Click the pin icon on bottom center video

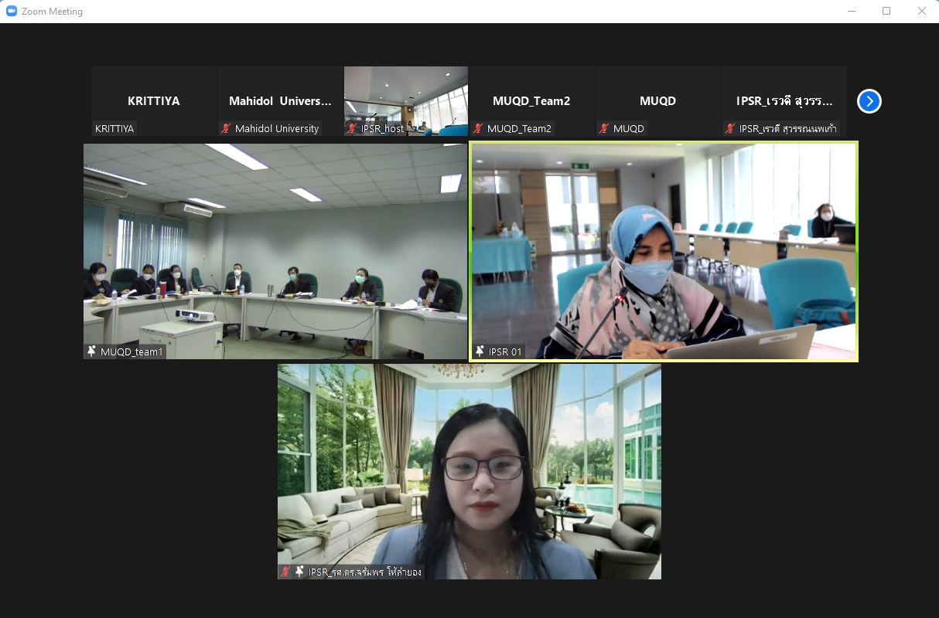(299, 572)
